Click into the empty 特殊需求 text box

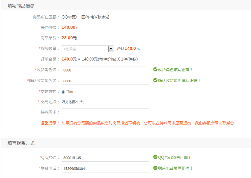pyautogui.click(x=105, y=112)
